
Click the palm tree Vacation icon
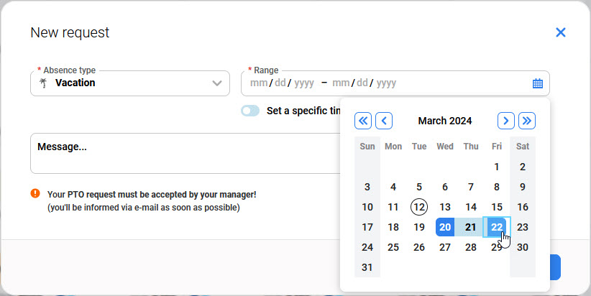[42, 83]
